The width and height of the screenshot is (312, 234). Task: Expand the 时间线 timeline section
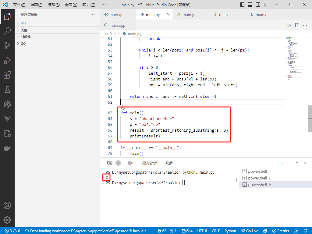pyautogui.click(x=57, y=37)
